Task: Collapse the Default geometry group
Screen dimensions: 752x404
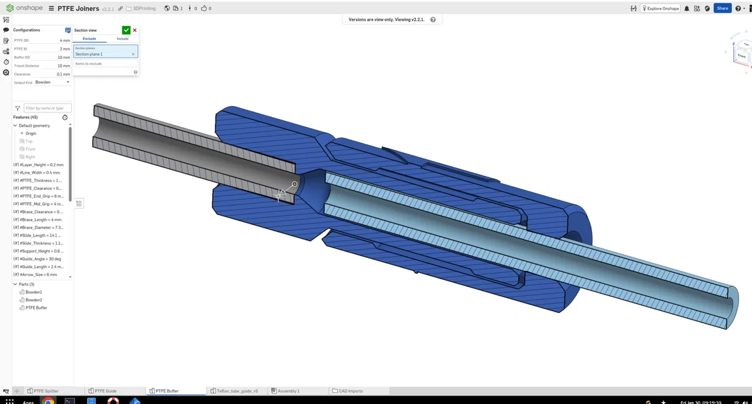Action: click(15, 125)
